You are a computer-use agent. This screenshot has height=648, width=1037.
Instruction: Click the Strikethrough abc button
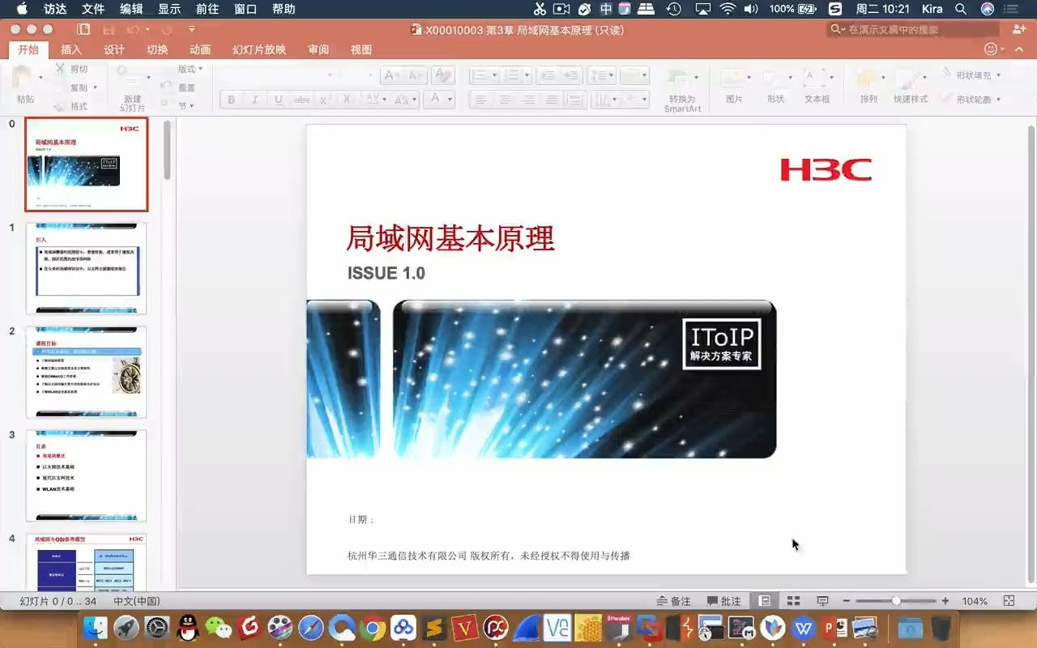(302, 100)
